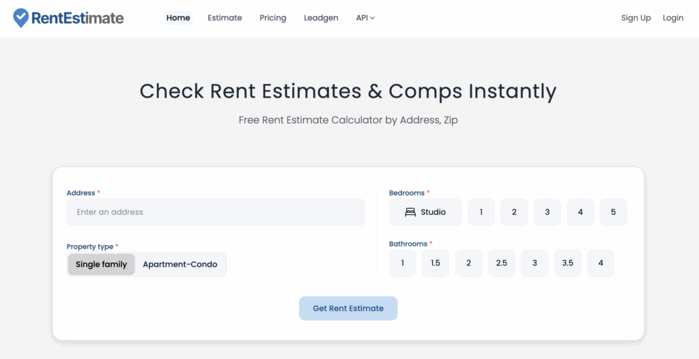Select Single family property type
699x359 pixels.
pos(101,264)
